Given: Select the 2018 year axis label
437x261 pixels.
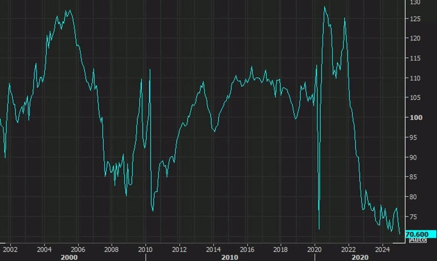Looking at the screenshot, I should [x=281, y=249].
